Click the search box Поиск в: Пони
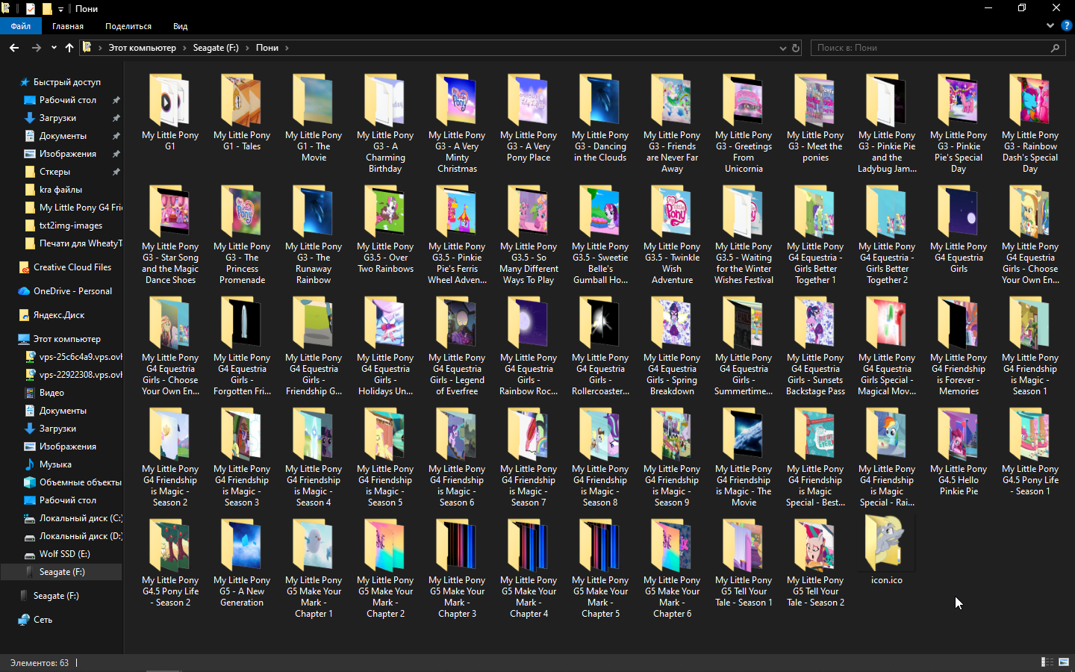This screenshot has height=672, width=1075. (x=937, y=48)
